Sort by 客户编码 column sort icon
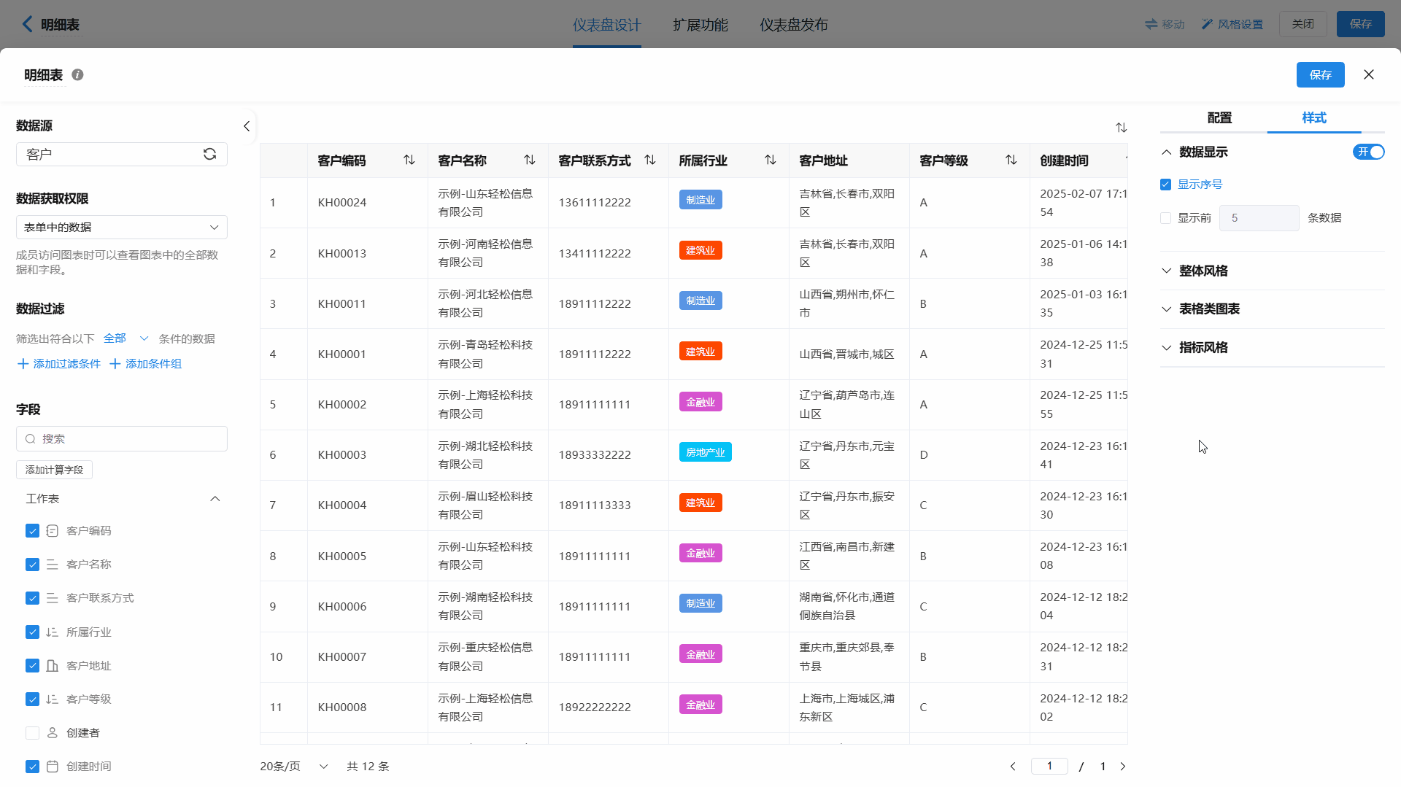The height and width of the screenshot is (787, 1401). tap(409, 160)
